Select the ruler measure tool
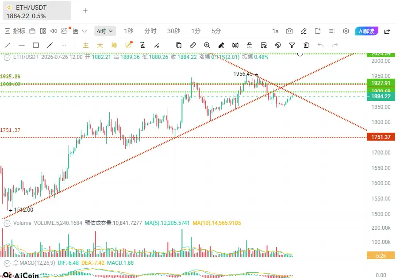396x278 pixels. [193, 45]
